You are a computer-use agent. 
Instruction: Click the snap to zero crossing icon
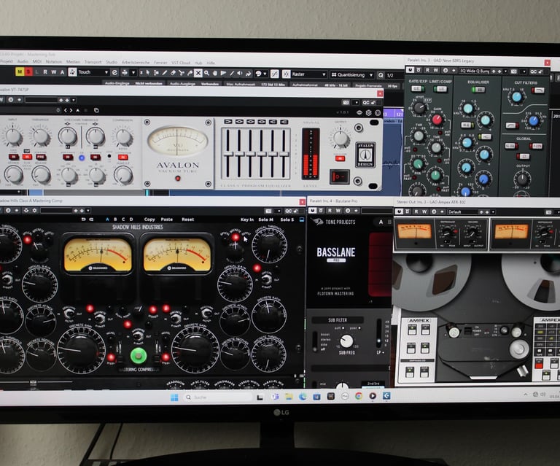point(275,74)
